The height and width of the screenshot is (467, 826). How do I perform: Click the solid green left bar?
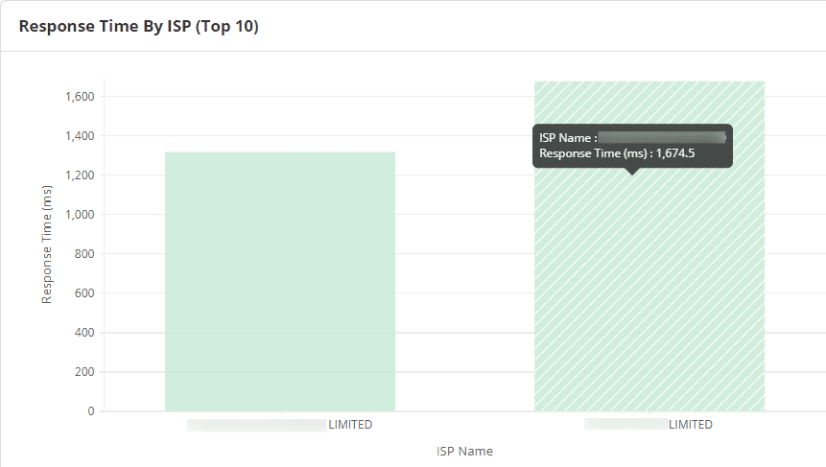pyautogui.click(x=279, y=281)
